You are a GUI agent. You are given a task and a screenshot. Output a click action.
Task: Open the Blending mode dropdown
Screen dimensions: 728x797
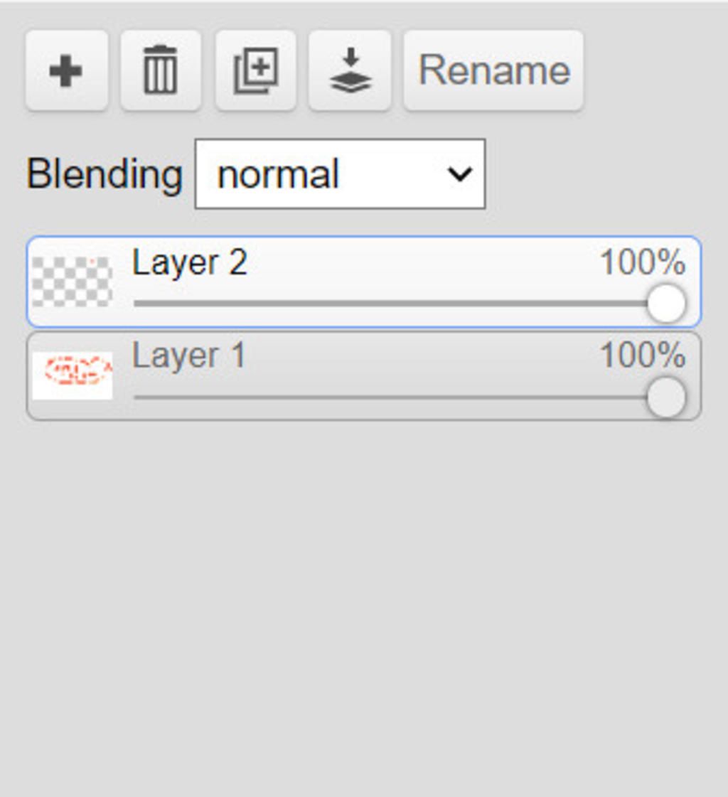[x=340, y=174]
